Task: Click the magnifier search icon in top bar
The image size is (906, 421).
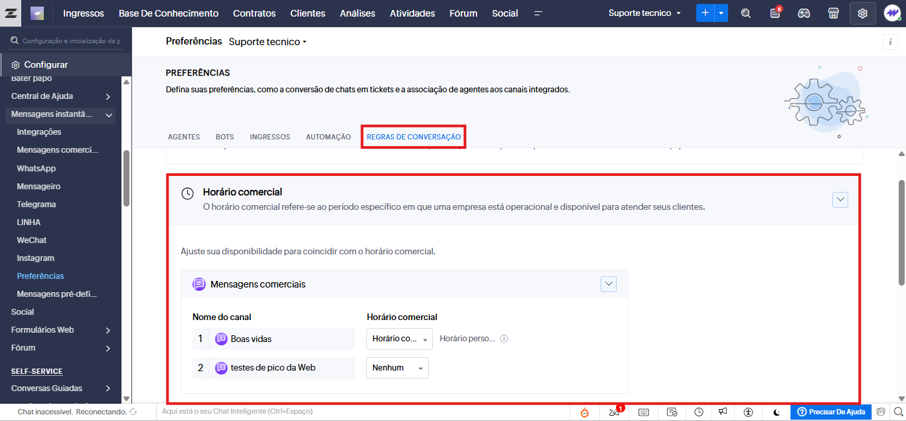Action: 746,13
